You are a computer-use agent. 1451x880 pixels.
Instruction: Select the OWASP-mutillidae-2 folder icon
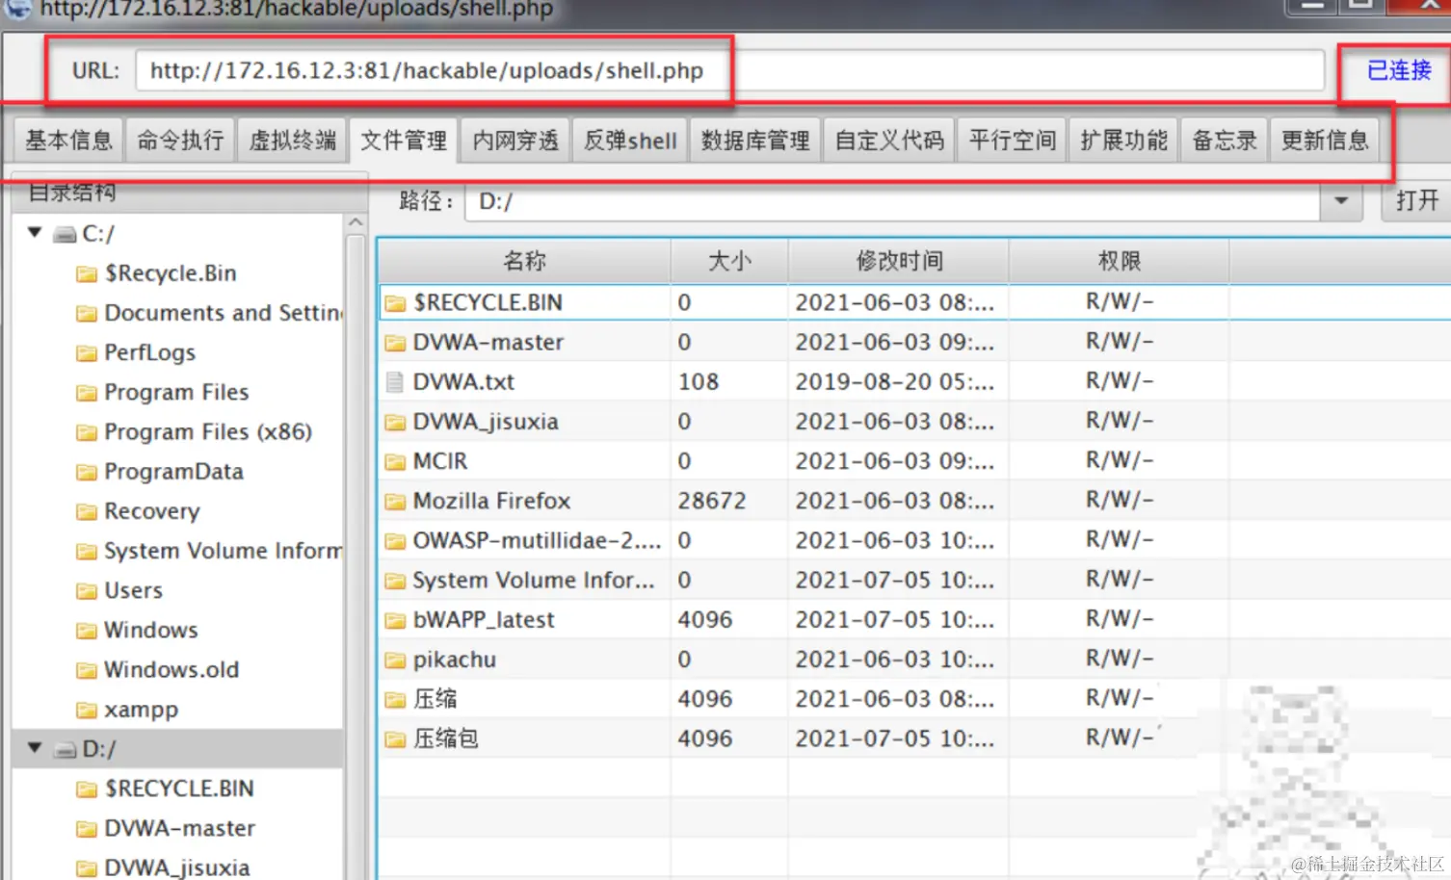tap(395, 541)
